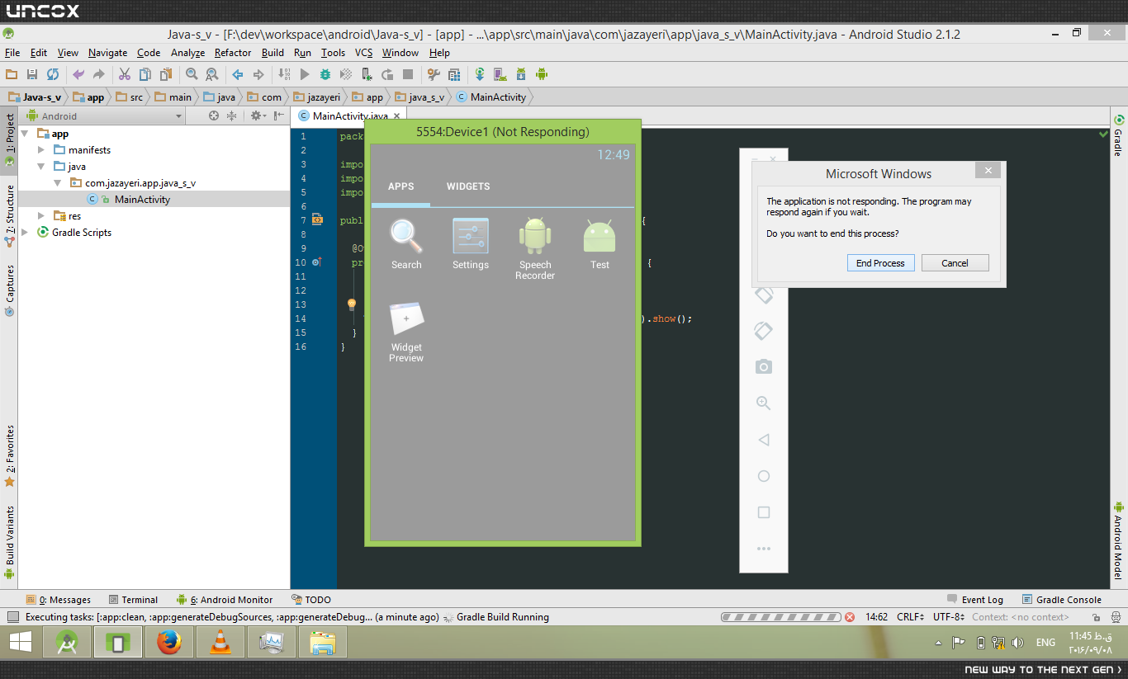This screenshot has width=1128, height=679.
Task: Toggle the Event Log panel
Action: (975, 600)
